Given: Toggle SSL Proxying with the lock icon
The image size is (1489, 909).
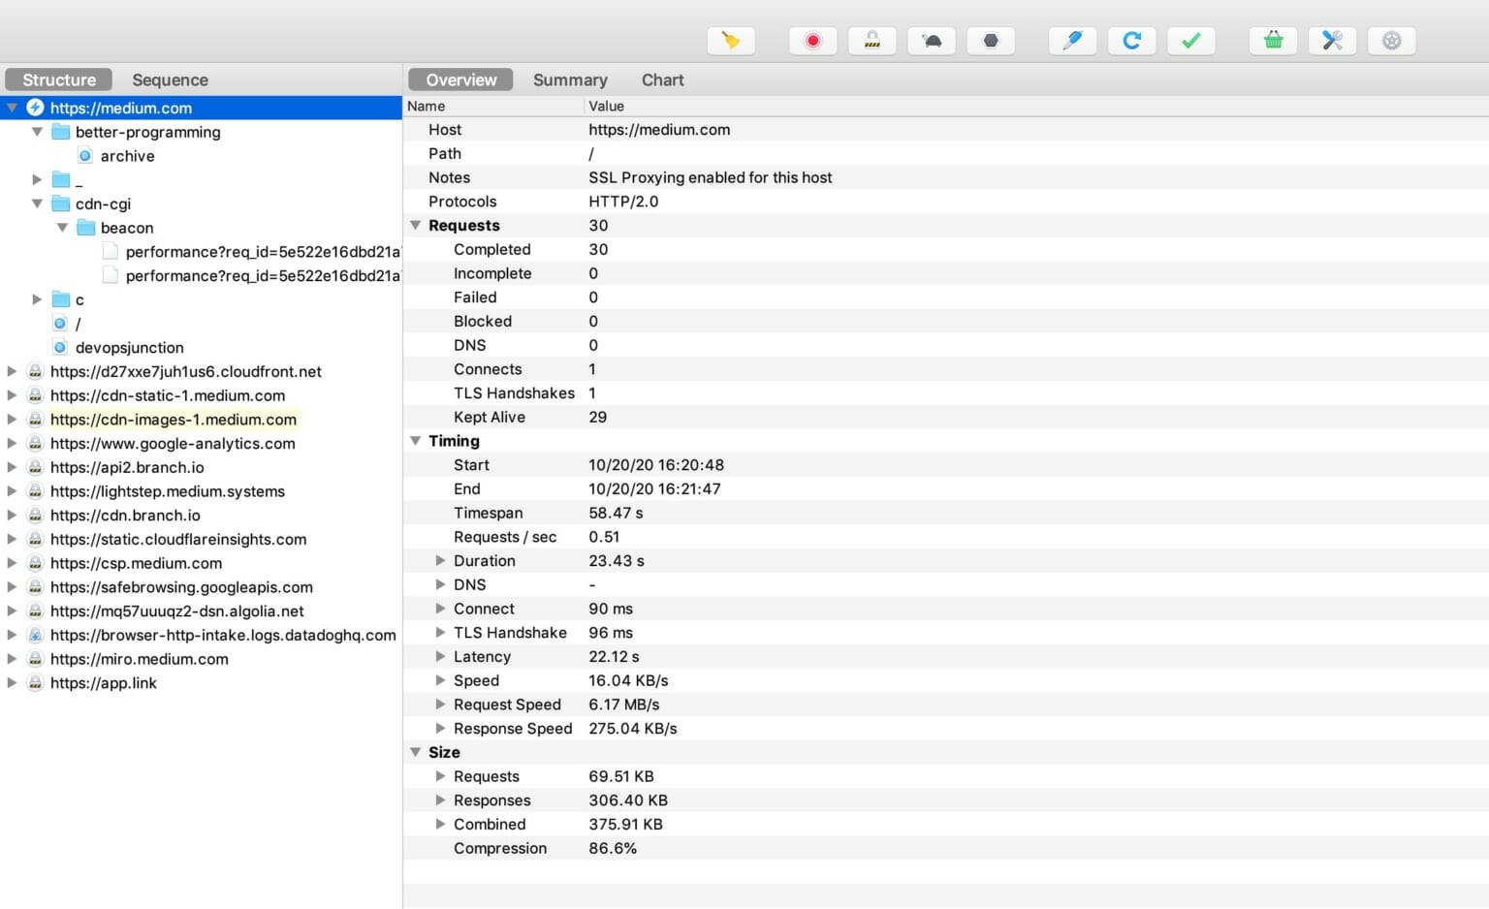Looking at the screenshot, I should (871, 41).
